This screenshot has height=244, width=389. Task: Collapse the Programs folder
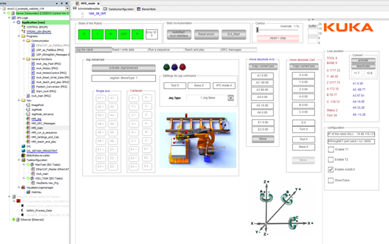(19, 36)
